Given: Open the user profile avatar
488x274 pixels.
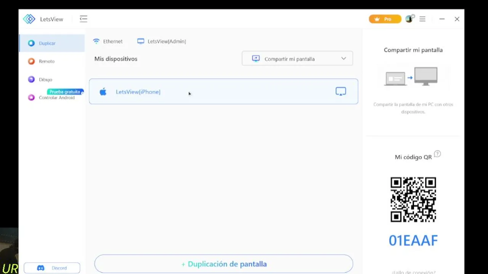Looking at the screenshot, I should coord(409,19).
